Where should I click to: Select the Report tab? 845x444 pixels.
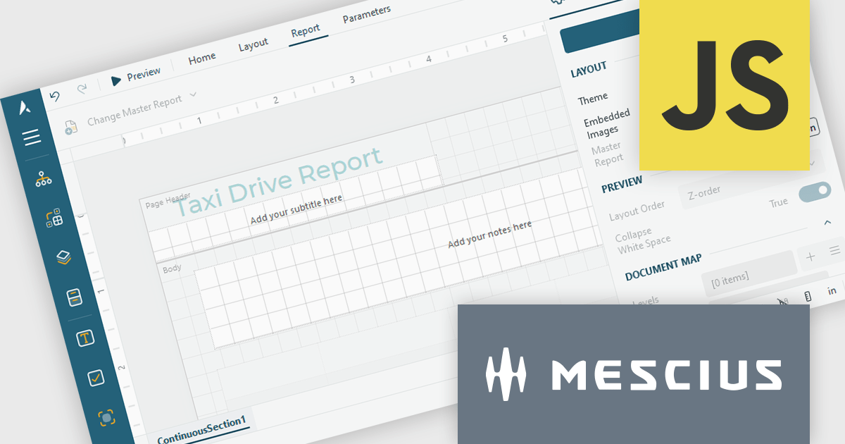306,31
